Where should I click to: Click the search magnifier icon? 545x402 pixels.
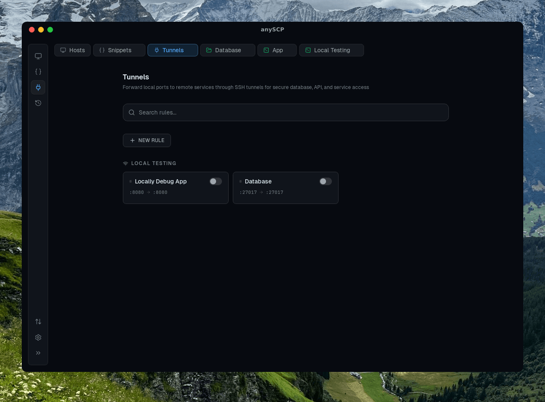point(132,112)
